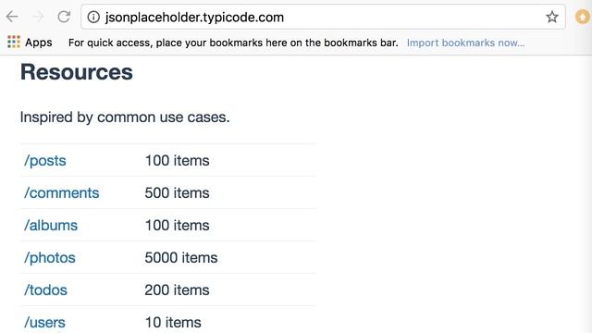Click the 500 items cell
The height and width of the screenshot is (333, 592).
click(x=177, y=193)
